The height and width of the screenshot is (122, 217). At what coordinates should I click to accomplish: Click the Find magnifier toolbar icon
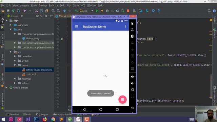click(53, 11)
